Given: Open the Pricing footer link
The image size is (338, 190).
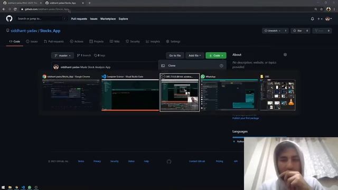Looking at the screenshot, I should [220, 161].
